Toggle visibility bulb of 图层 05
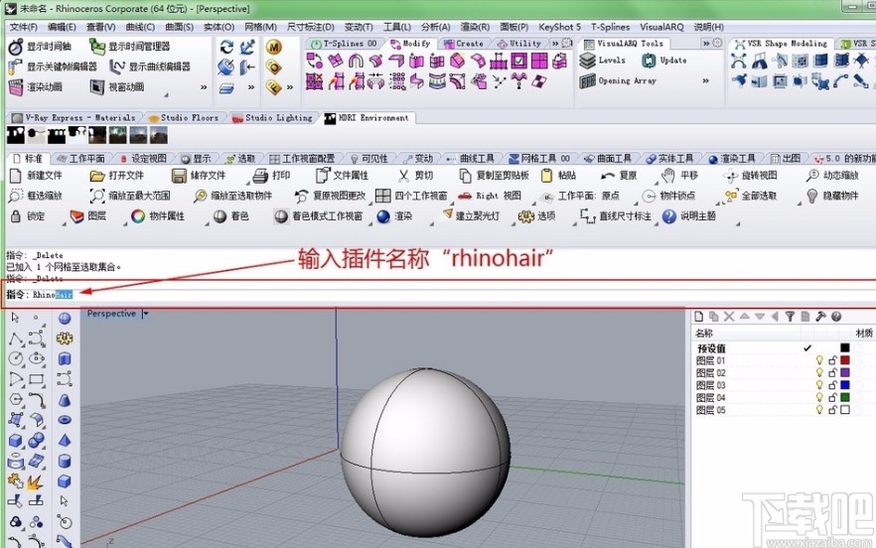 point(819,409)
